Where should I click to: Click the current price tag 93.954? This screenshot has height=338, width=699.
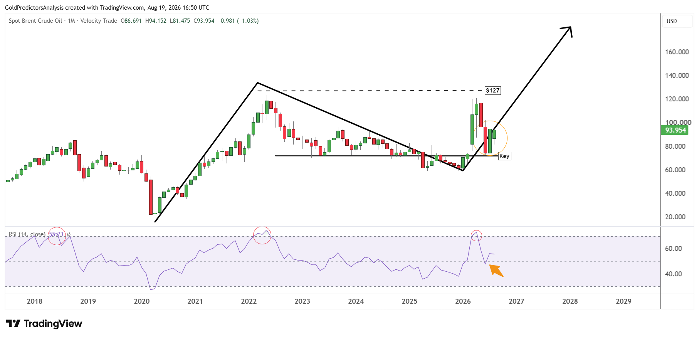pos(675,130)
